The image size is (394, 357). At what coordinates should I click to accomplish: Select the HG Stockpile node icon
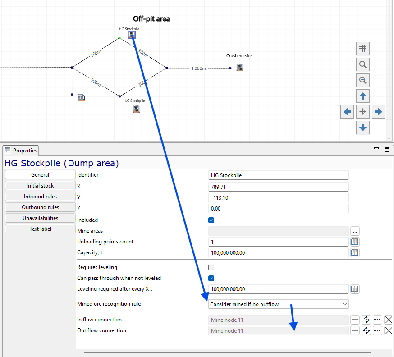pyautogui.click(x=132, y=34)
